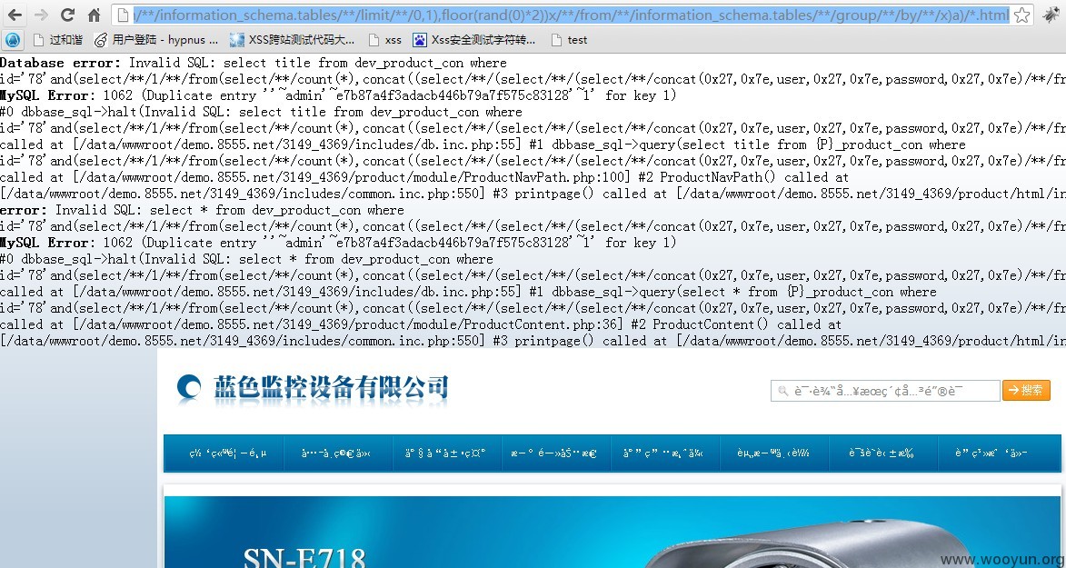1066x568 pixels.
Task: Open the XSS跨站测试代码大 bookmark
Action: click(x=293, y=40)
